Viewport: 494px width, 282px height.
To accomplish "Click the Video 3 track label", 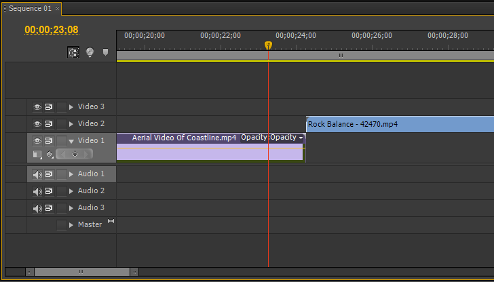I will (91, 106).
